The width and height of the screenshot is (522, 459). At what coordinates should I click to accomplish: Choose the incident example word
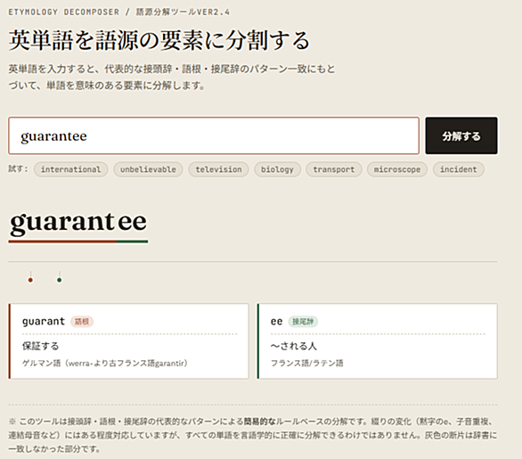459,169
